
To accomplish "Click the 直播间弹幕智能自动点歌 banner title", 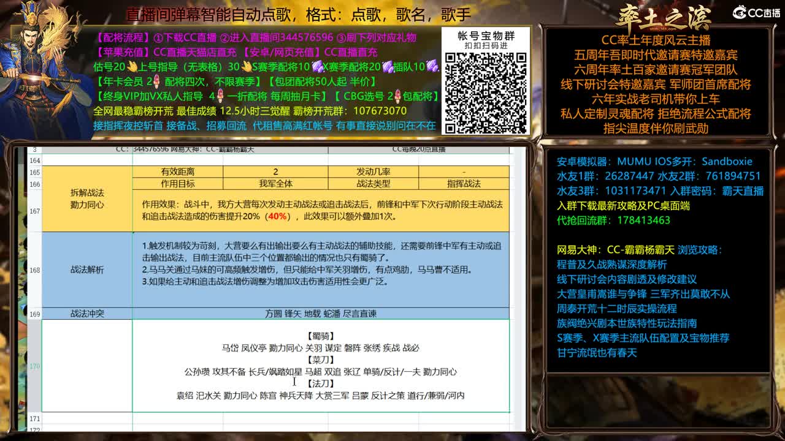I will (298, 14).
